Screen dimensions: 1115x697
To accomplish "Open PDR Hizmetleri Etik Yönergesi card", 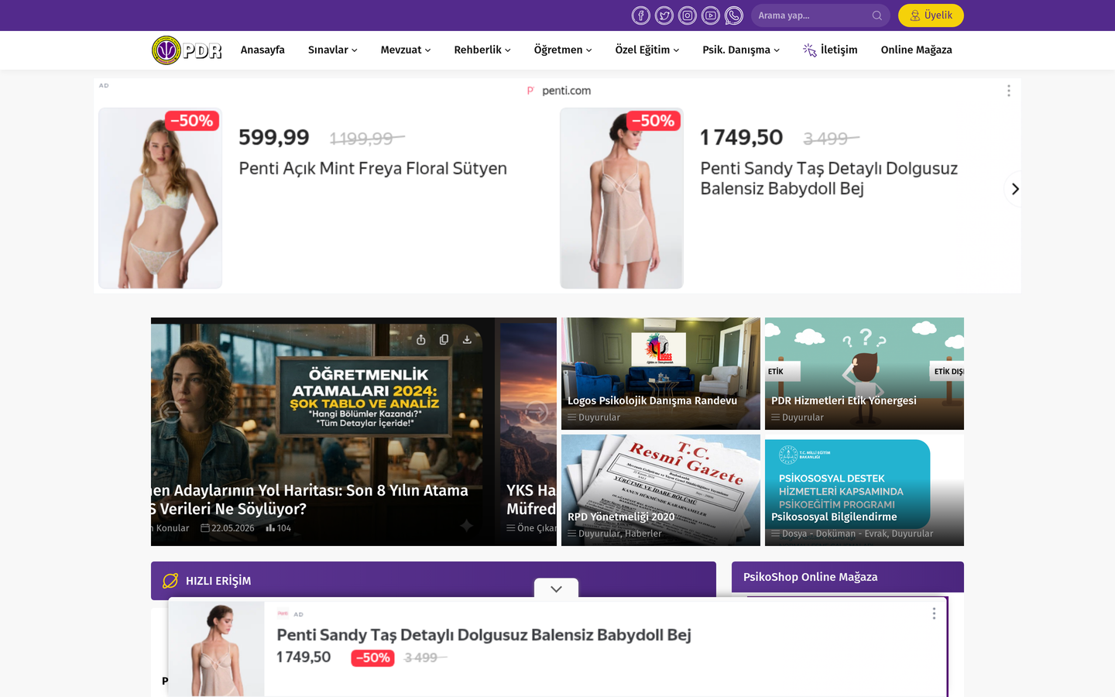I will coord(864,373).
